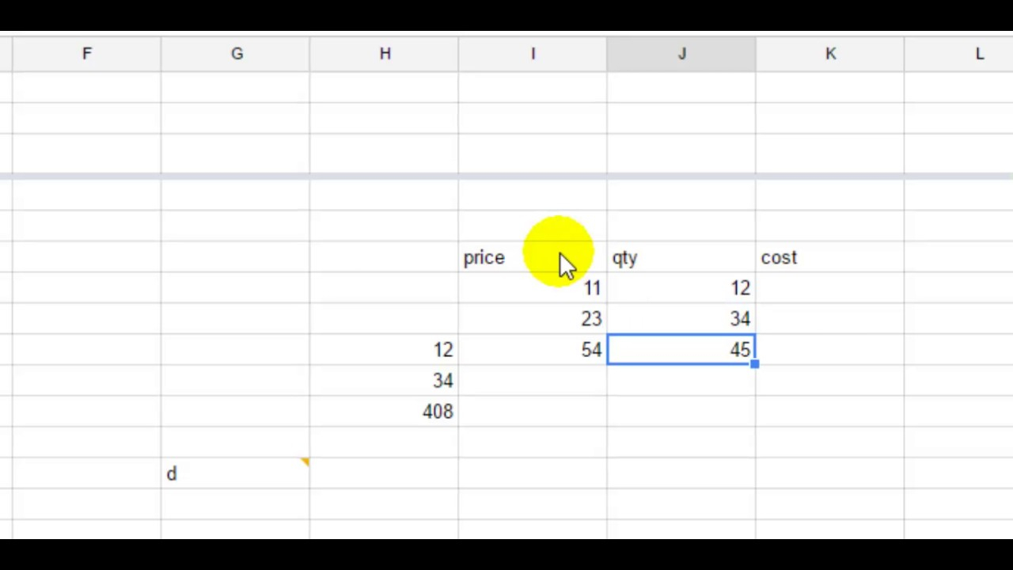Screen dimensions: 1013x570
Task: Click the active cell containing 45
Action: pyautogui.click(x=681, y=351)
